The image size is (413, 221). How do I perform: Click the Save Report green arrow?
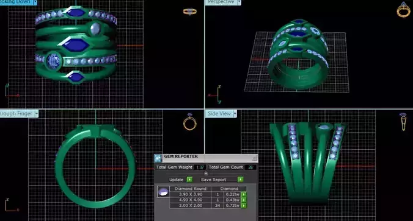tap(240, 180)
